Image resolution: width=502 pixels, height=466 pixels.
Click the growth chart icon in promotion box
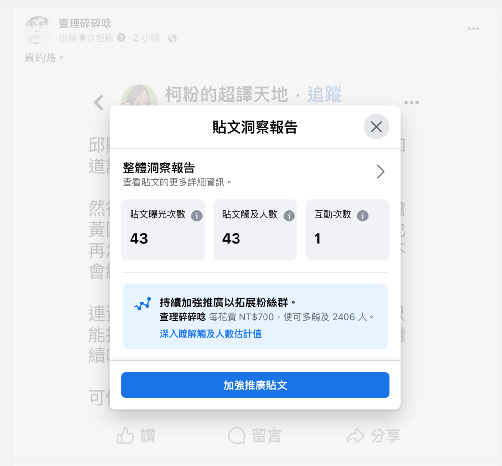(x=143, y=303)
